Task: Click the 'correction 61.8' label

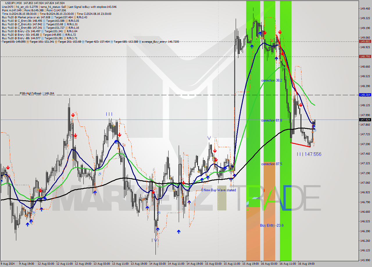Action: point(271,120)
